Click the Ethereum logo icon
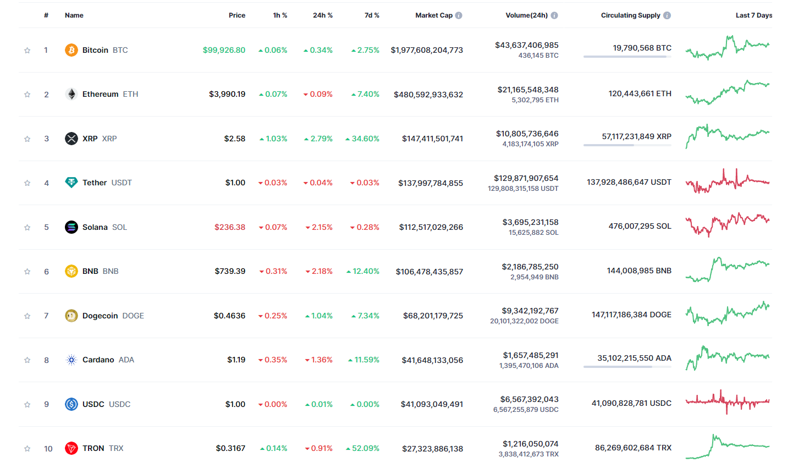Viewport: 793px width, 468px height. (x=71, y=94)
